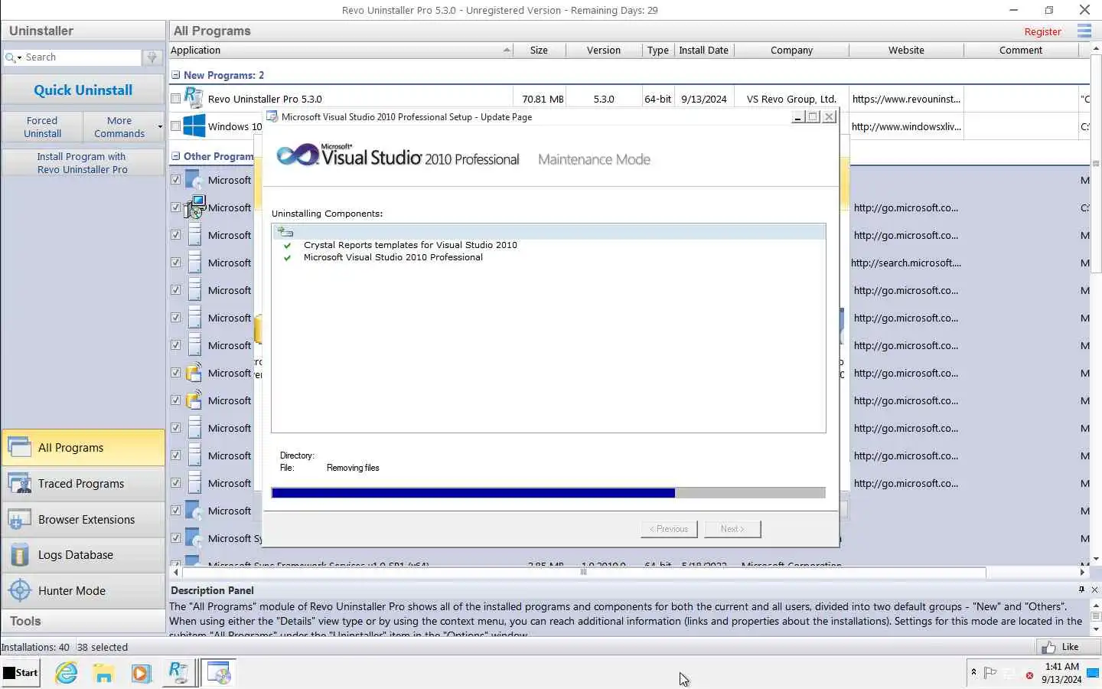Click the Previous button in setup dialog
Screen dimensions: 1102x689
point(669,529)
